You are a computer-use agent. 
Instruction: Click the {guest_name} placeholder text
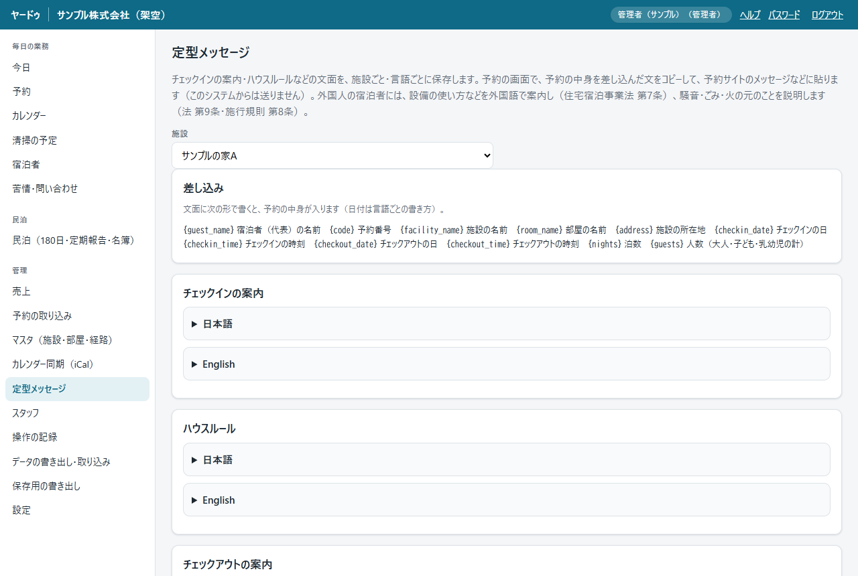(209, 230)
